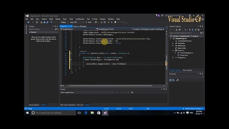The height and width of the screenshot is (129, 229).
Task: Click the Property Pages wrench icon
Action: 177,80
